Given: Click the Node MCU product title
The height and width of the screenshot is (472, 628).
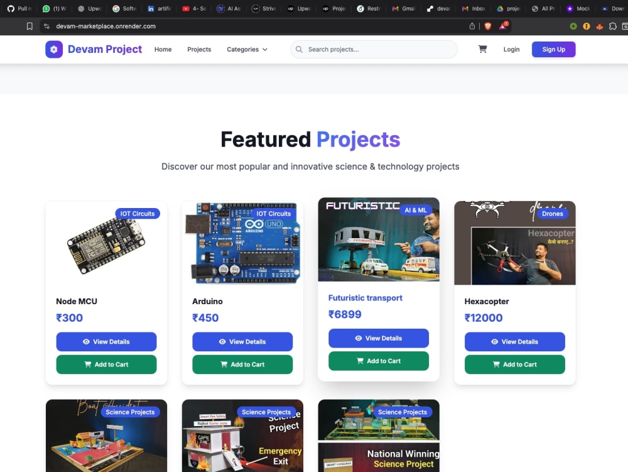Looking at the screenshot, I should click(77, 301).
